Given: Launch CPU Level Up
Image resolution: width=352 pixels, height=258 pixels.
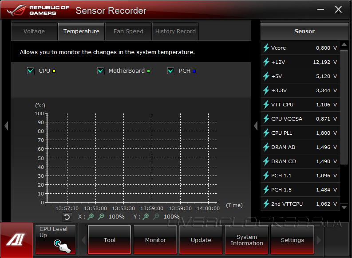Looking at the screenshot, I should click(55, 240).
